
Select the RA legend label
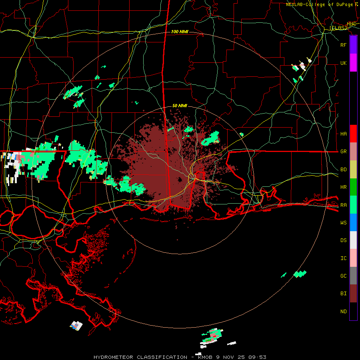344,205
